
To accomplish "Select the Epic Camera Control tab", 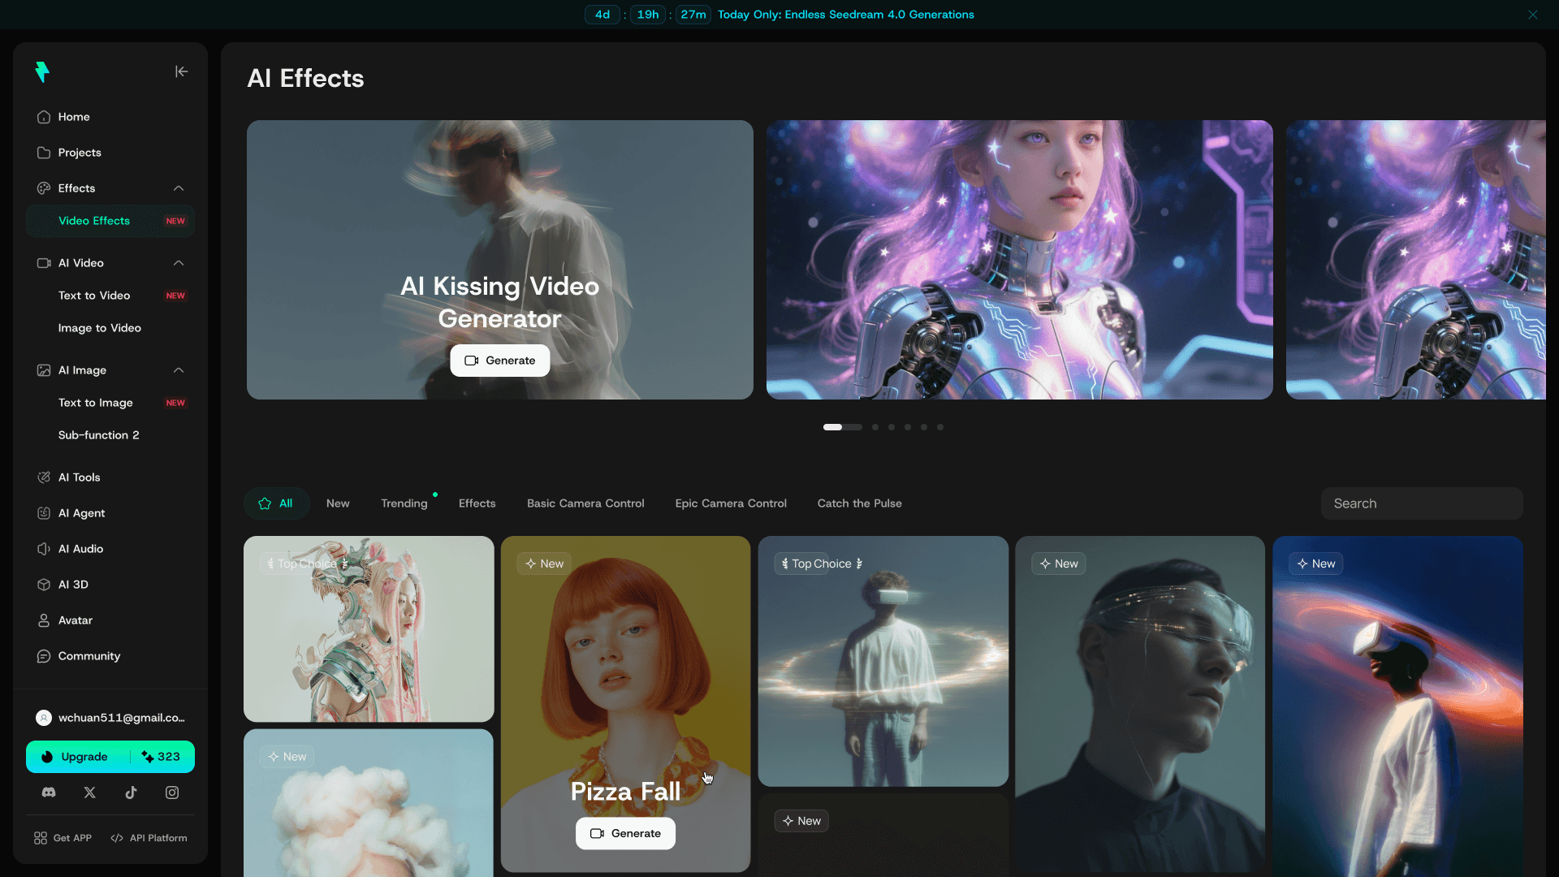I will point(730,503).
